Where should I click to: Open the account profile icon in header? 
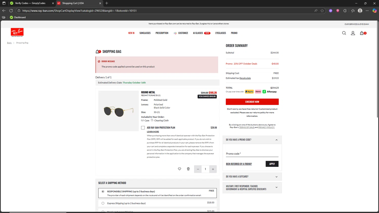[x=353, y=33]
